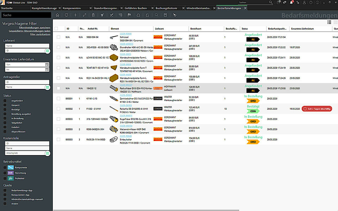Viewport: 338px width, 211px height.
Task: Tick the select-all checkbox in table header
Action: (56, 28)
